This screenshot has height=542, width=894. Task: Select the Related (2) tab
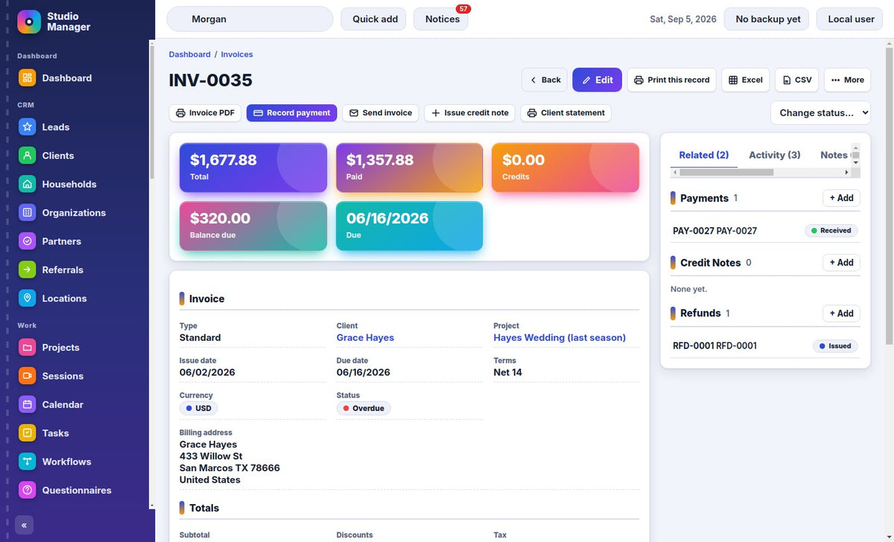704,155
